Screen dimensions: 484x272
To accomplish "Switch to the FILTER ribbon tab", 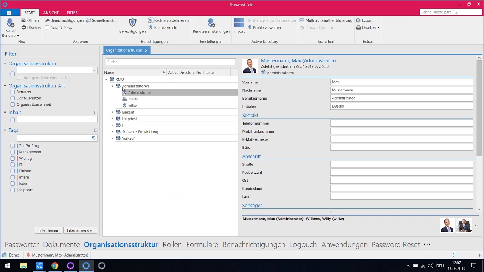I will pos(72,13).
